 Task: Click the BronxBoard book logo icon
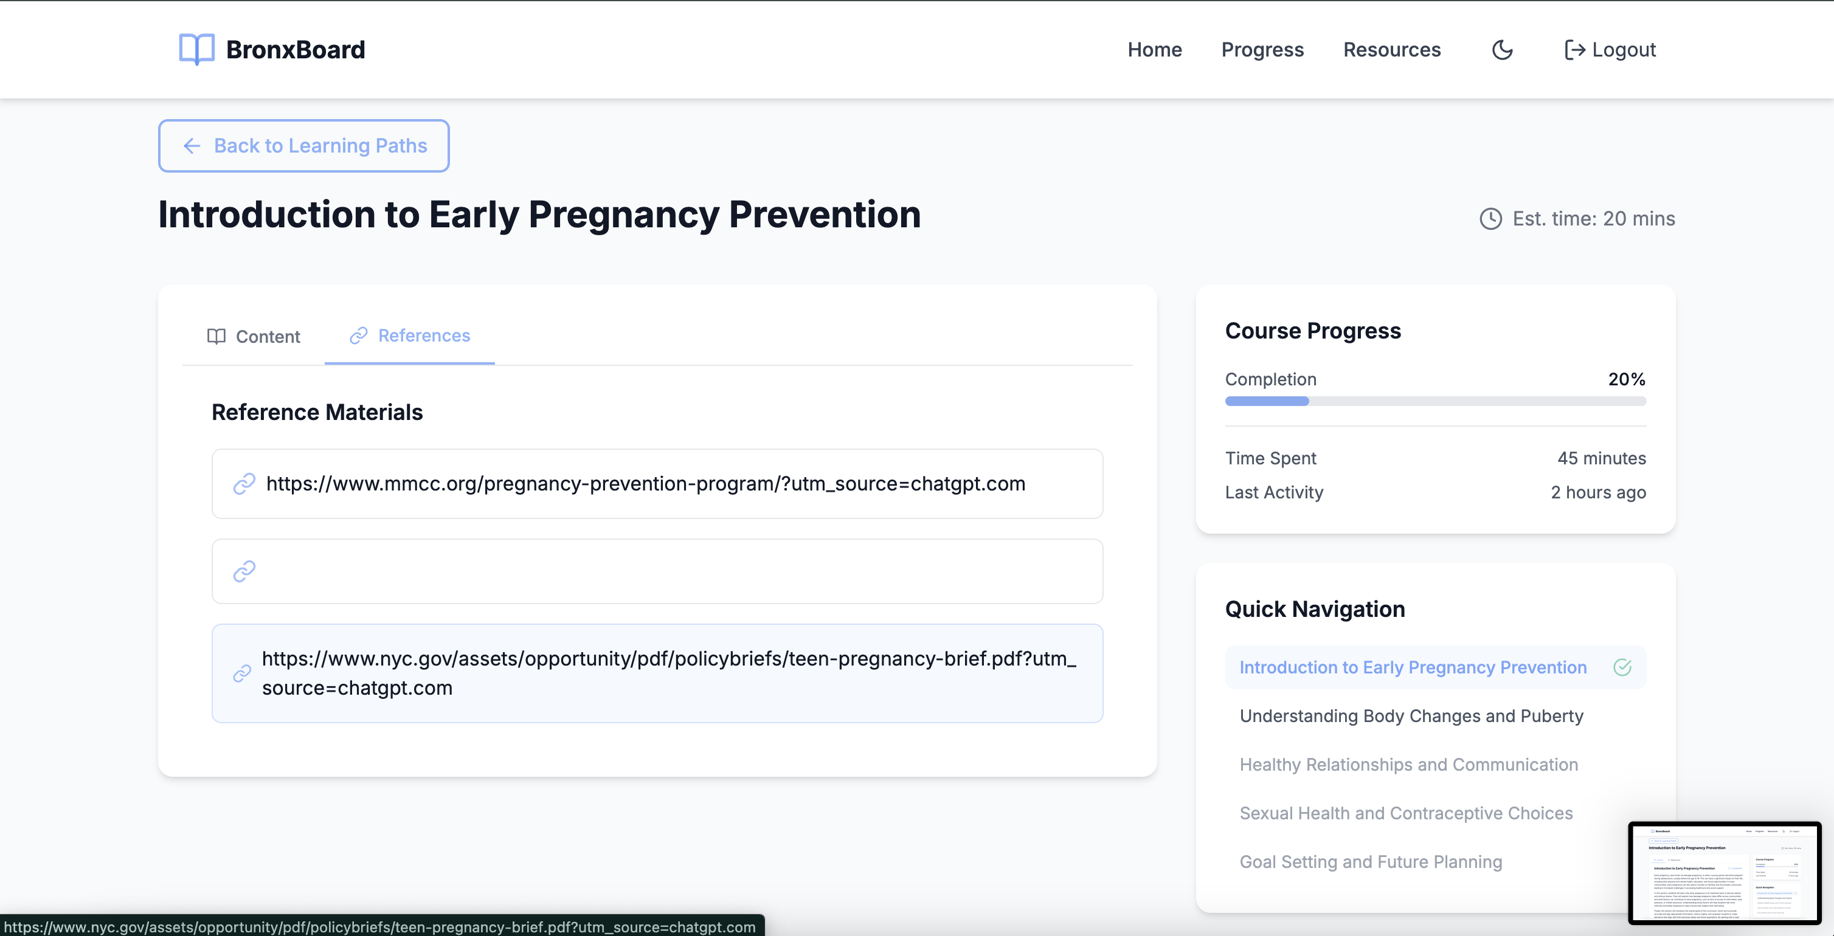pos(196,49)
